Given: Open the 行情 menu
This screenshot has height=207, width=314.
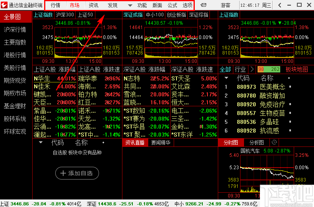Looking at the screenshot, I should coord(56,6).
